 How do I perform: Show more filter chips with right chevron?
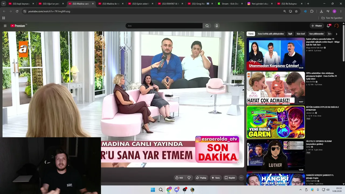click(336, 34)
